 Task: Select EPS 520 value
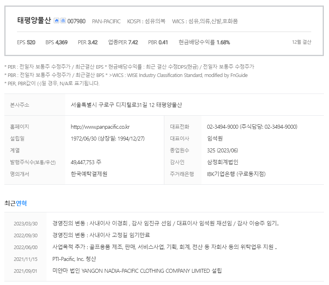pos(26,42)
